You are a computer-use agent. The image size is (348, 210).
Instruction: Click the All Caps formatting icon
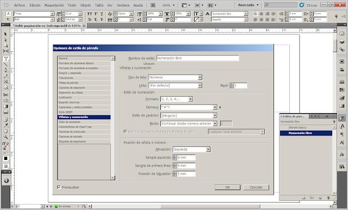[89, 14]
